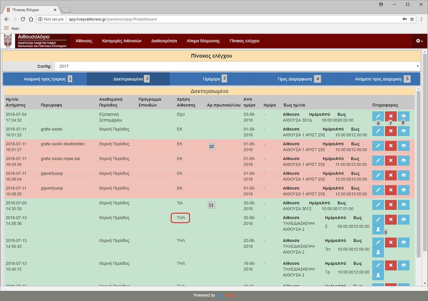
Task: Delete the 2018-07-13 10:40:12 request
Action: click(391, 265)
